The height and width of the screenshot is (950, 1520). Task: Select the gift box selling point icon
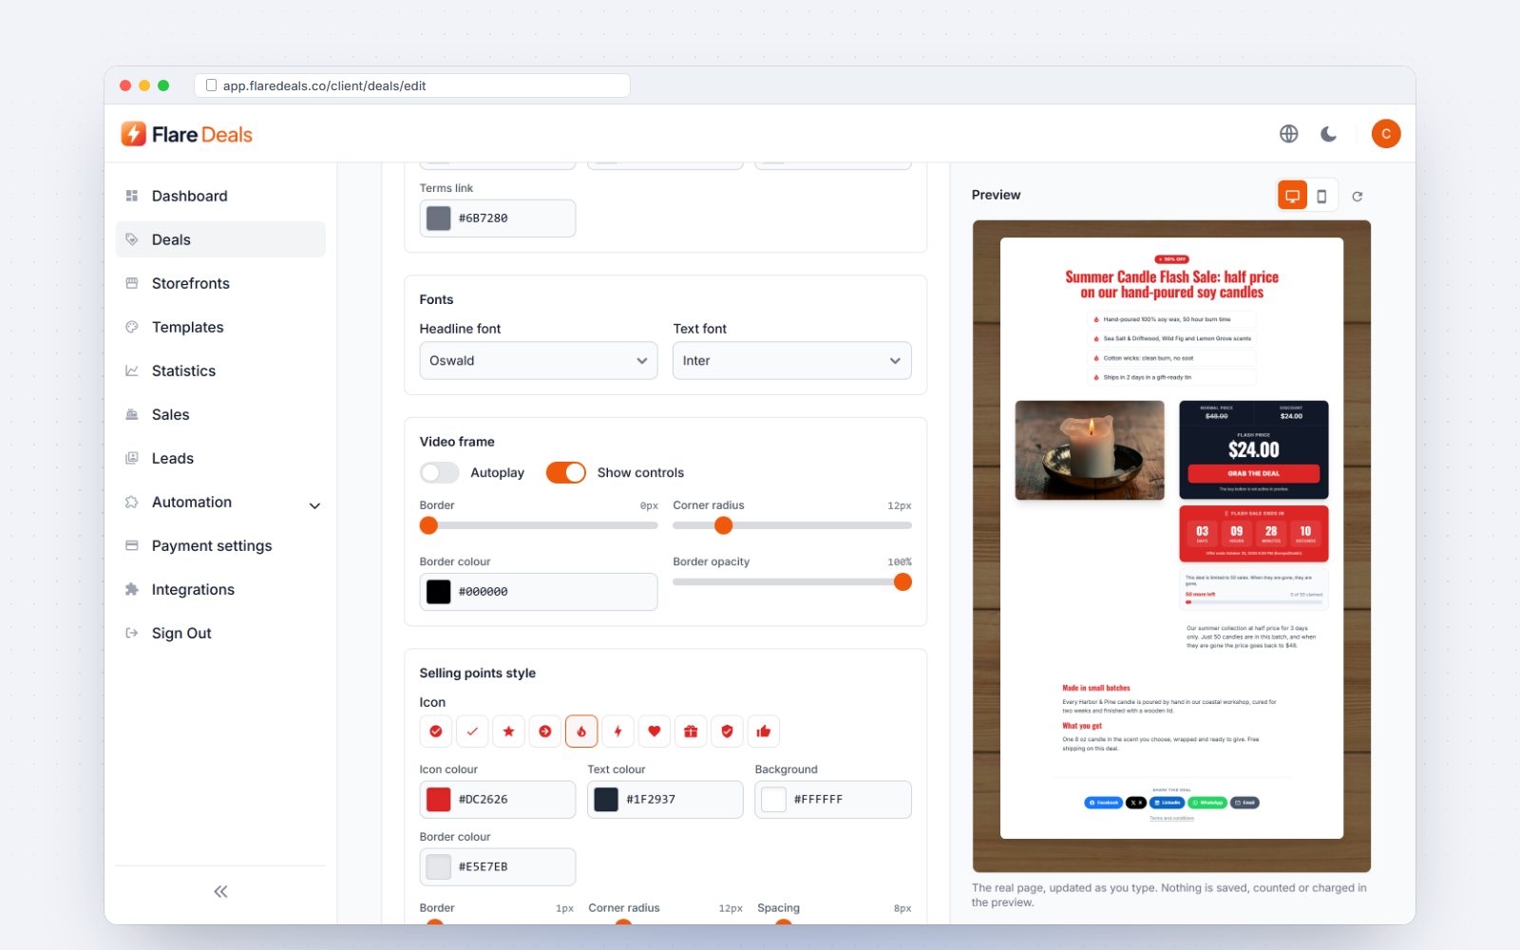point(691,731)
